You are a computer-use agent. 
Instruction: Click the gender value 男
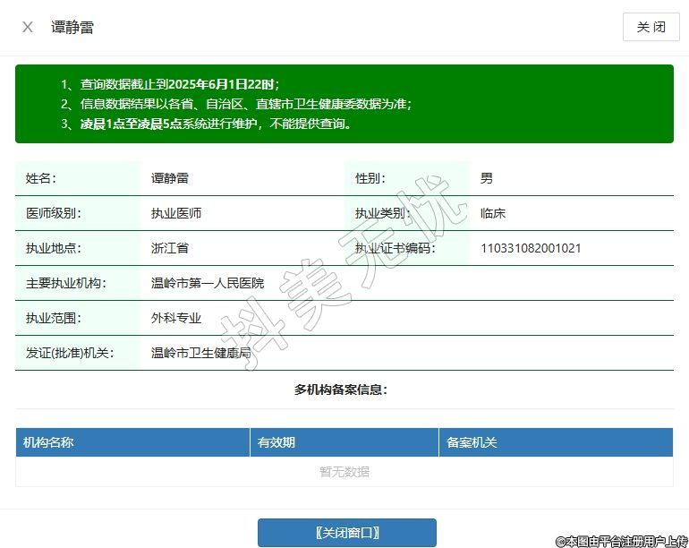(487, 178)
